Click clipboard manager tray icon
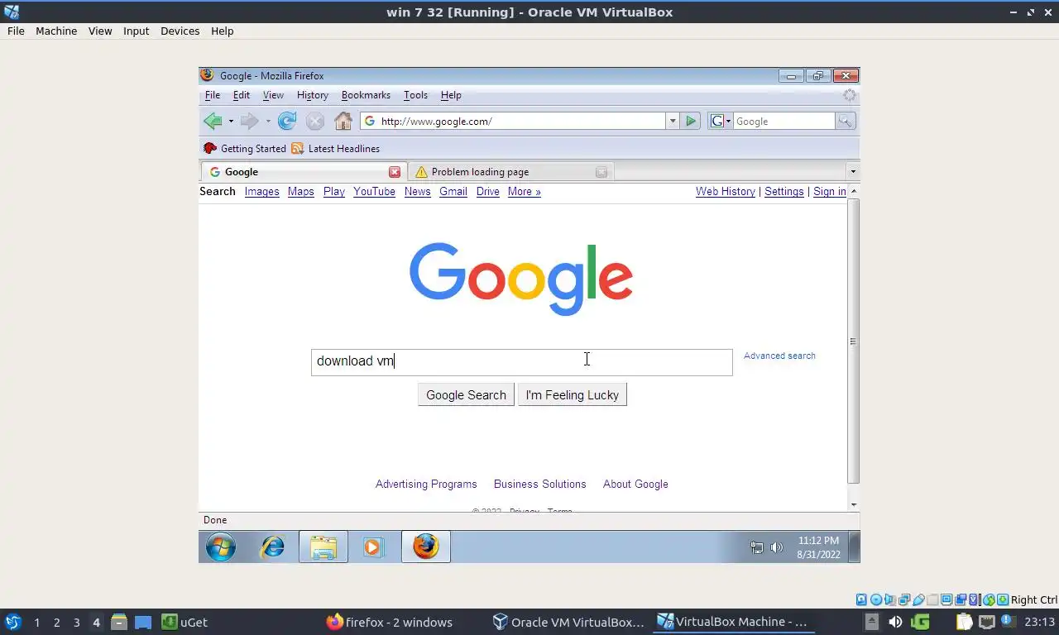 964,622
